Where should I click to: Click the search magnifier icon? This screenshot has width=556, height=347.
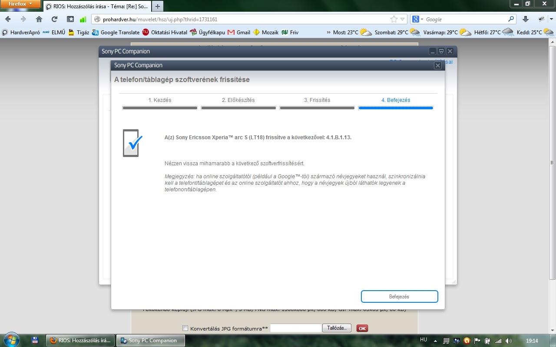coord(511,19)
